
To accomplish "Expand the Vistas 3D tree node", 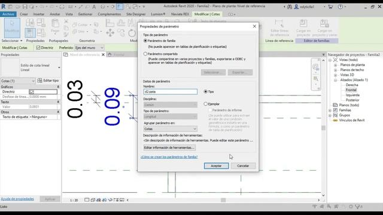I will click(335, 75).
